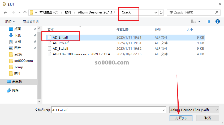Click sidebar scrollbar down arrow
The width and height of the screenshot is (224, 125).
[x=40, y=101]
